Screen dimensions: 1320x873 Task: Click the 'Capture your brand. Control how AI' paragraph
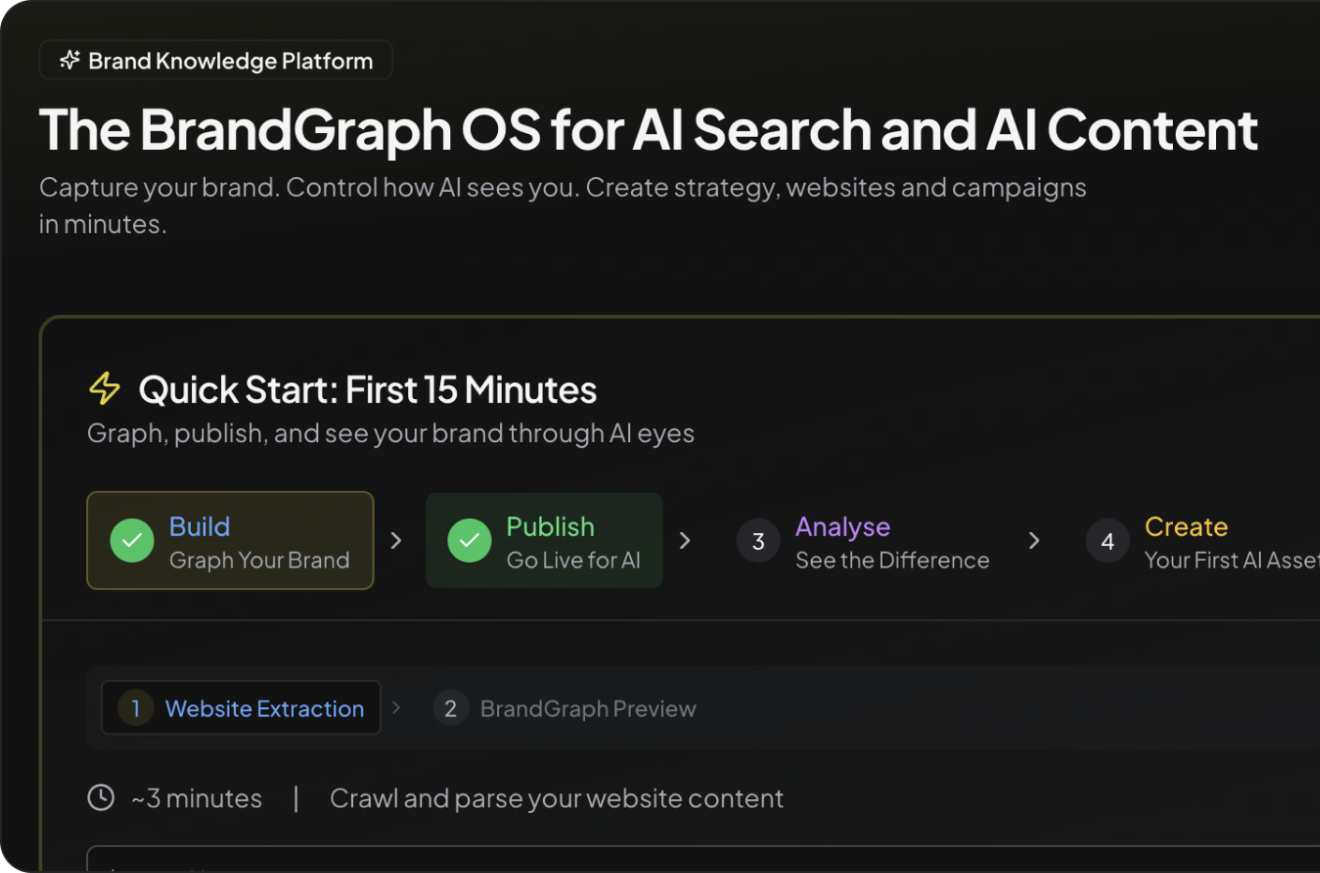563,205
